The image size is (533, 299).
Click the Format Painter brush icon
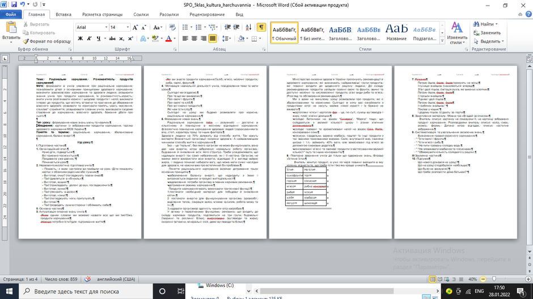26,41
